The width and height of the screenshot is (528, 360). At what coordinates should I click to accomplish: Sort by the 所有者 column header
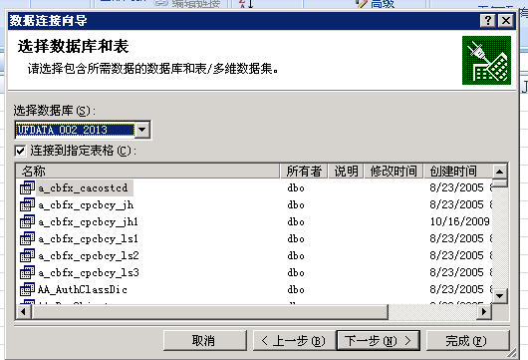(304, 171)
